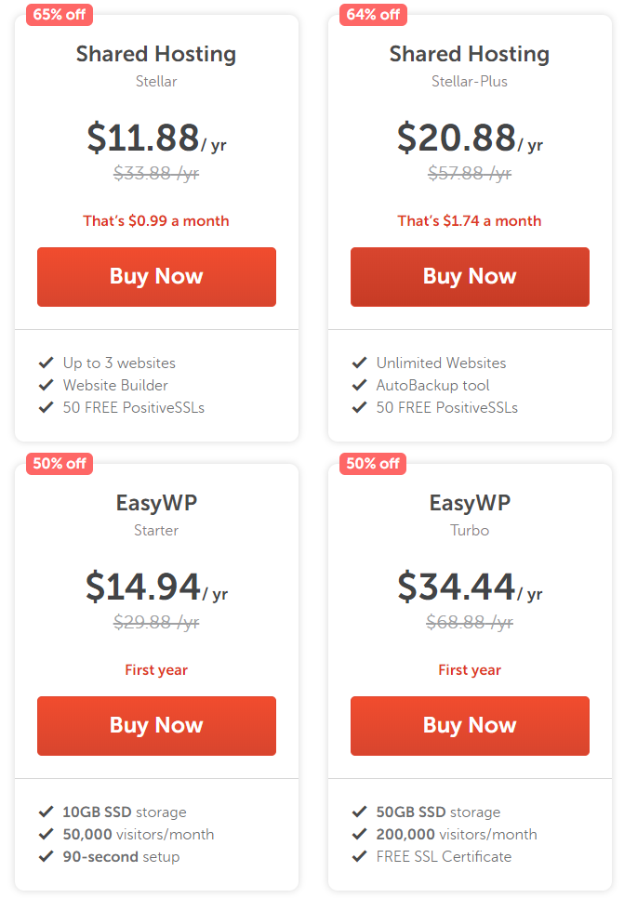
Task: Click the Website Builder feature text
Action: (115, 386)
